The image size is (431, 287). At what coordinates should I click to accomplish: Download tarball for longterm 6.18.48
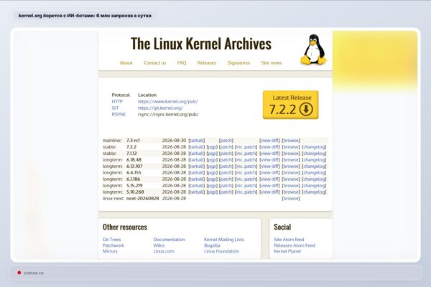click(x=197, y=159)
